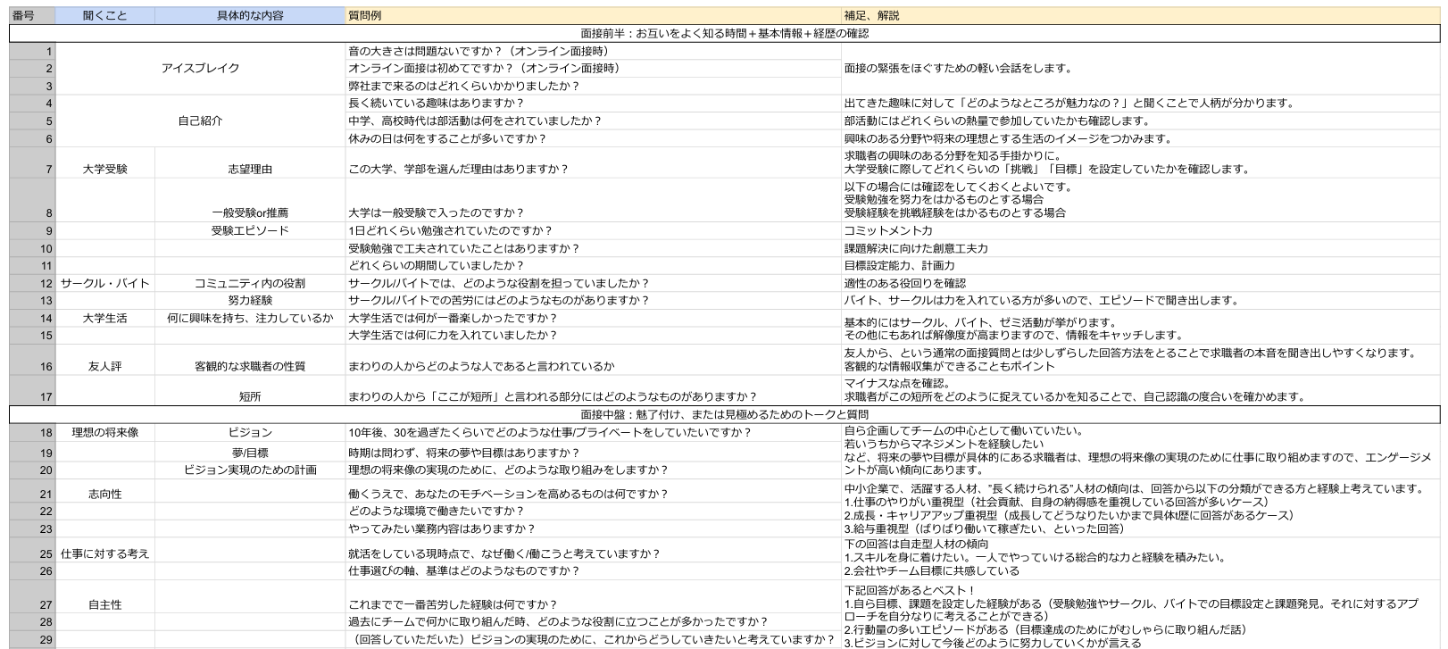Select the 大学生活 cell
The image size is (1448, 649).
click(105, 318)
